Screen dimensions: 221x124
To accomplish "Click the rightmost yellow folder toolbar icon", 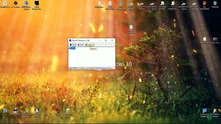I will coord(93,45).
